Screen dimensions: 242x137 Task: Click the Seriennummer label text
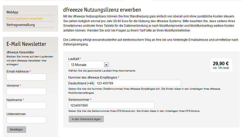(x=79, y=100)
